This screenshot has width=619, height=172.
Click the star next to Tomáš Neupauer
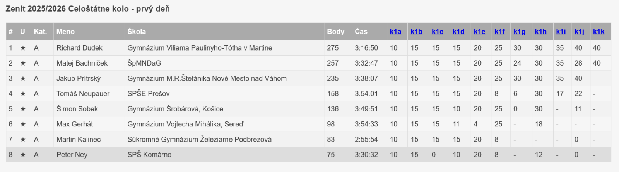(23, 94)
